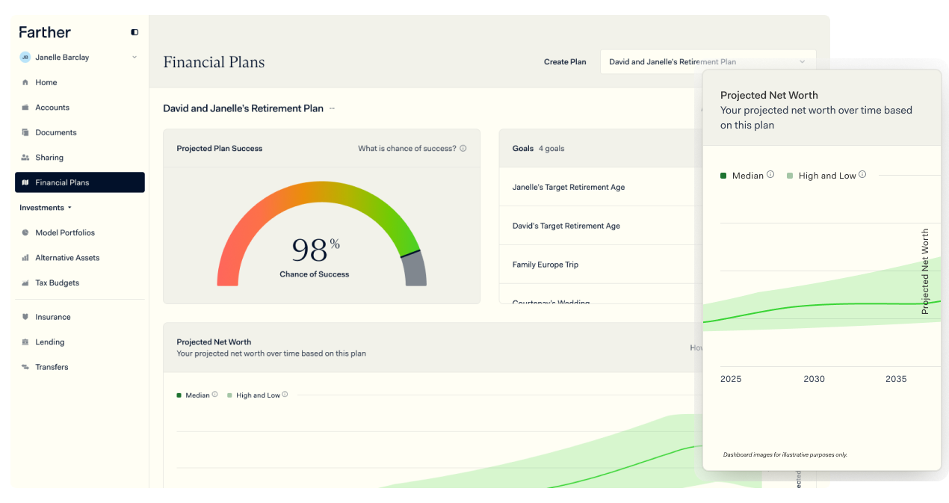The height and width of the screenshot is (503, 949).
Task: Open Tax Budgets page
Action: pos(80,283)
